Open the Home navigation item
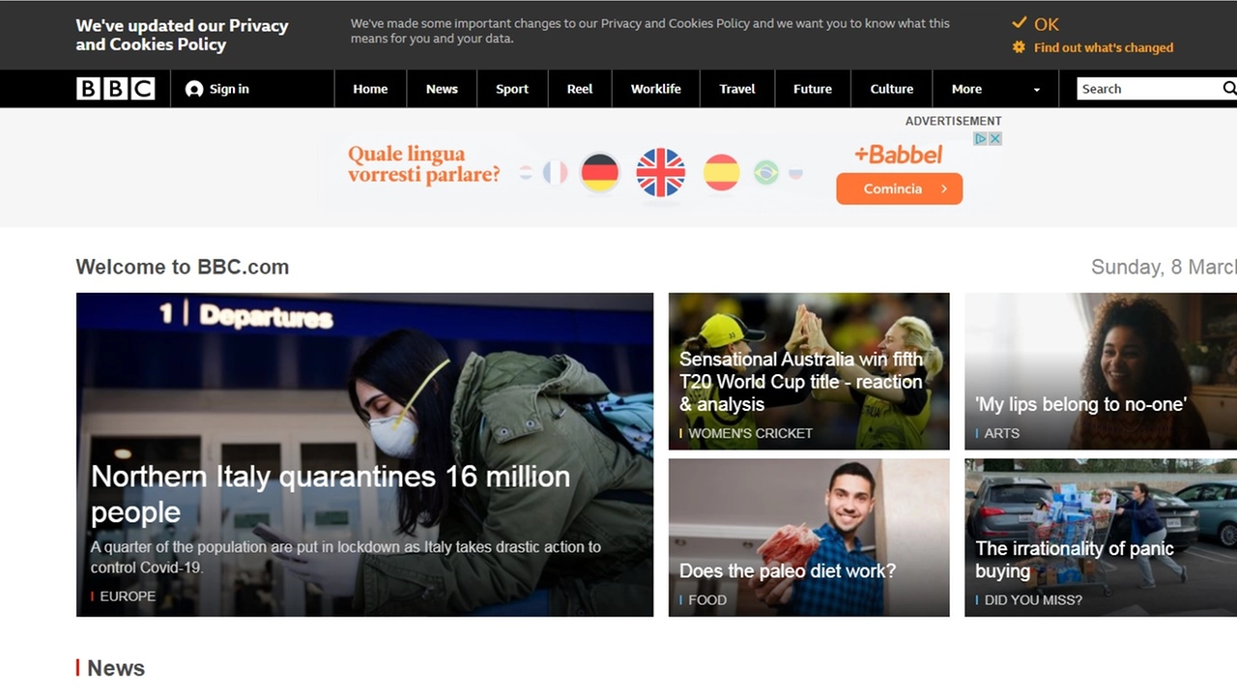This screenshot has height=696, width=1237. (x=370, y=89)
